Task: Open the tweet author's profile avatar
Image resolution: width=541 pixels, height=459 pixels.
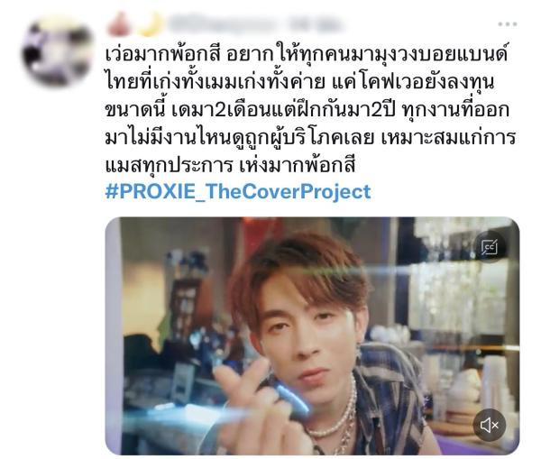Action: point(58,51)
